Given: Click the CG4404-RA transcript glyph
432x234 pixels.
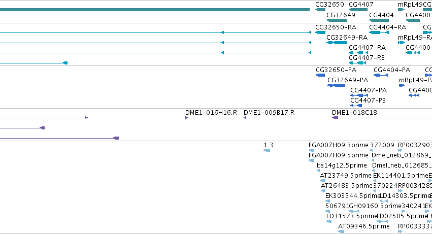Looking at the screenshot, I should click(379, 32).
